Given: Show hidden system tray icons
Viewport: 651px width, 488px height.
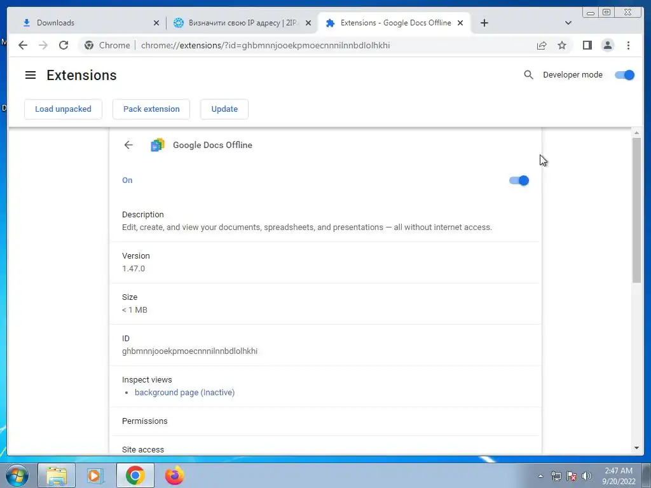Looking at the screenshot, I should 540,476.
